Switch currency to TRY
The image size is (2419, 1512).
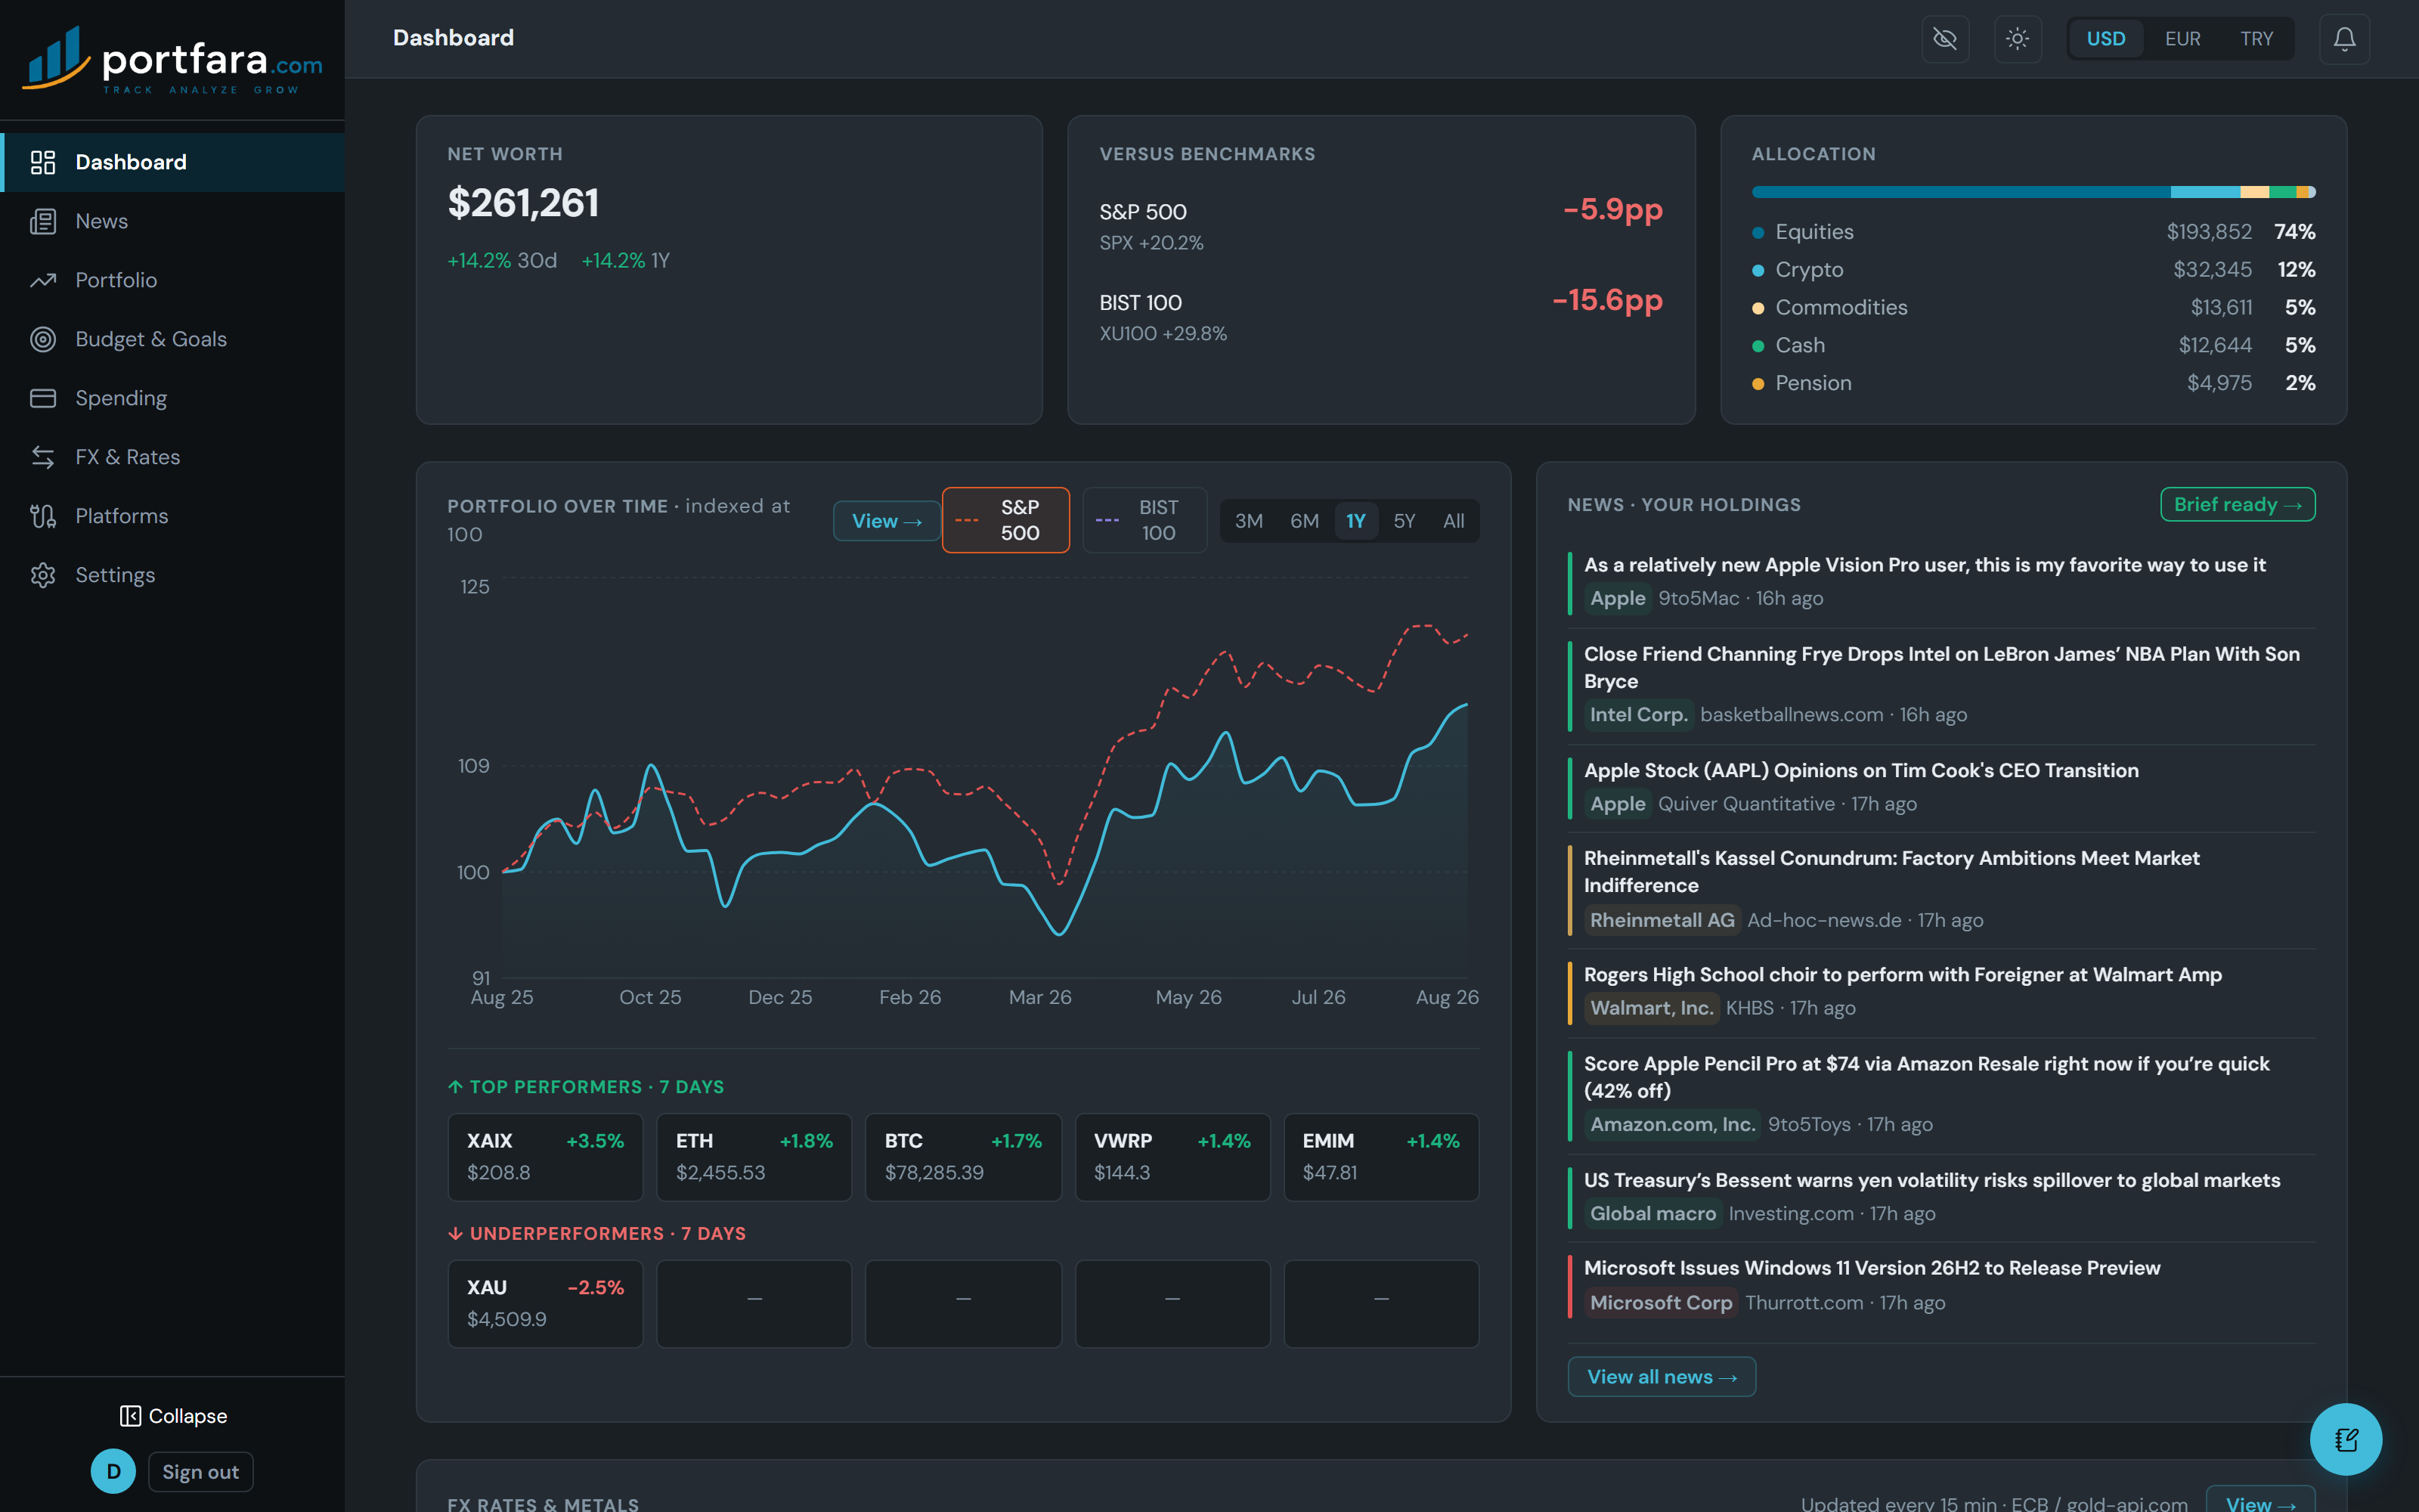pos(2256,39)
